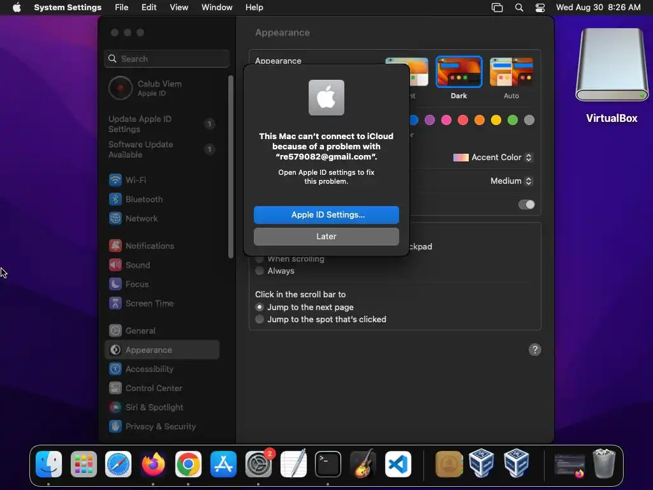Open Visual Studio Code from the Dock

[x=398, y=464]
